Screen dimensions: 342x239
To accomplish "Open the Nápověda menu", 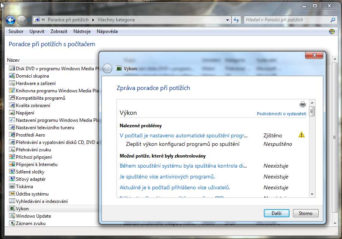I will tap(107, 31).
